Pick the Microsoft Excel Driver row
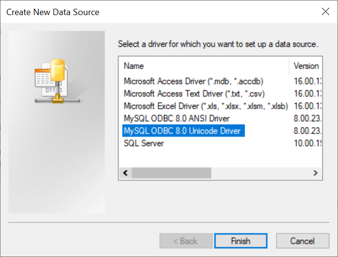Viewport: 338px width, 257px height. pos(206,106)
